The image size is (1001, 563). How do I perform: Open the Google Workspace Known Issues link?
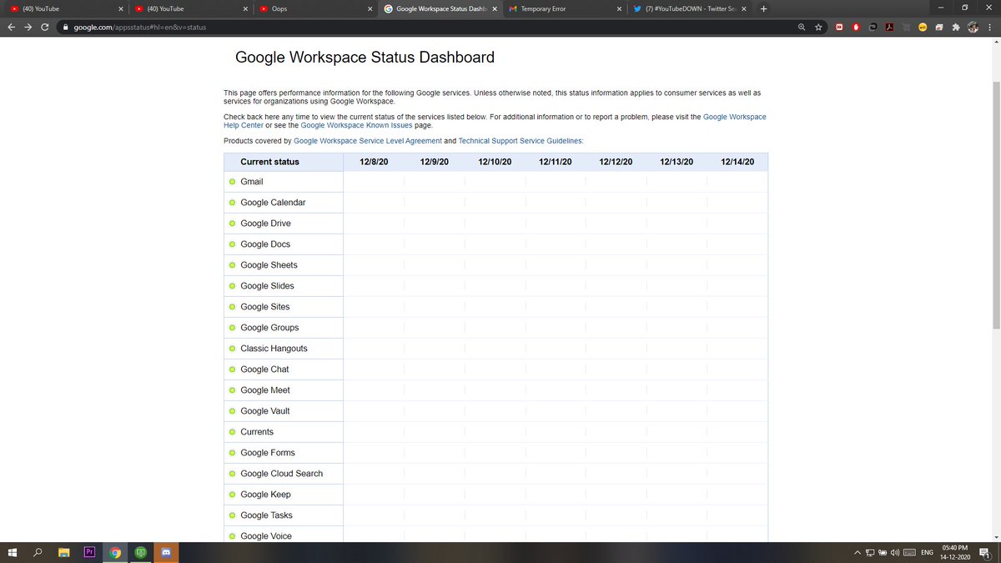[356, 125]
